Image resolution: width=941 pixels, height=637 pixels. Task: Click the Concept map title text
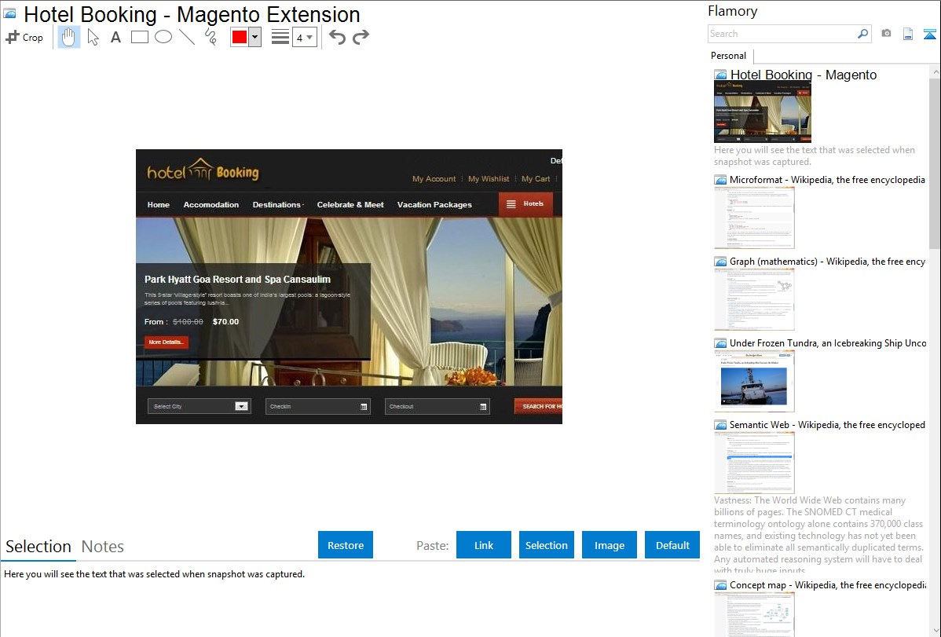(828, 584)
